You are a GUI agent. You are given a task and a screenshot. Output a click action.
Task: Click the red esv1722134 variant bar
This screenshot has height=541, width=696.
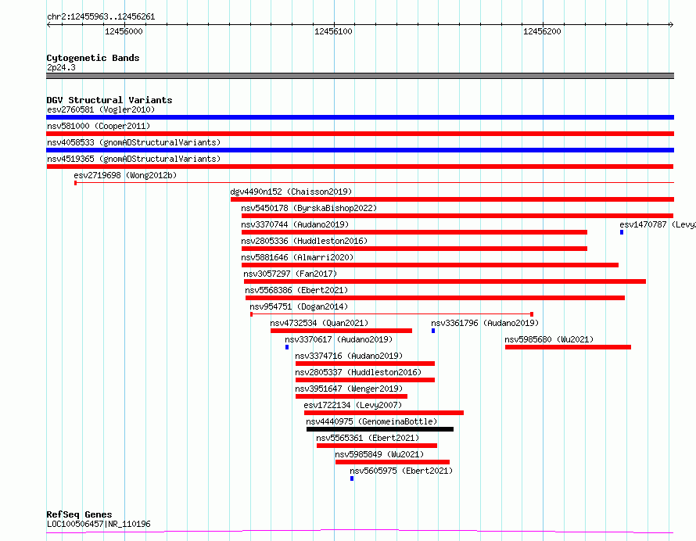[x=384, y=413]
